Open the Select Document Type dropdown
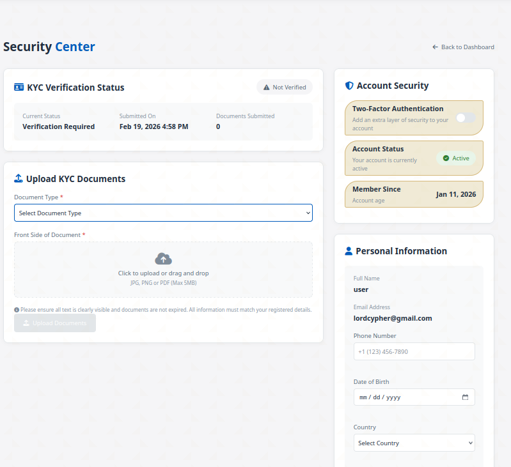 click(163, 213)
